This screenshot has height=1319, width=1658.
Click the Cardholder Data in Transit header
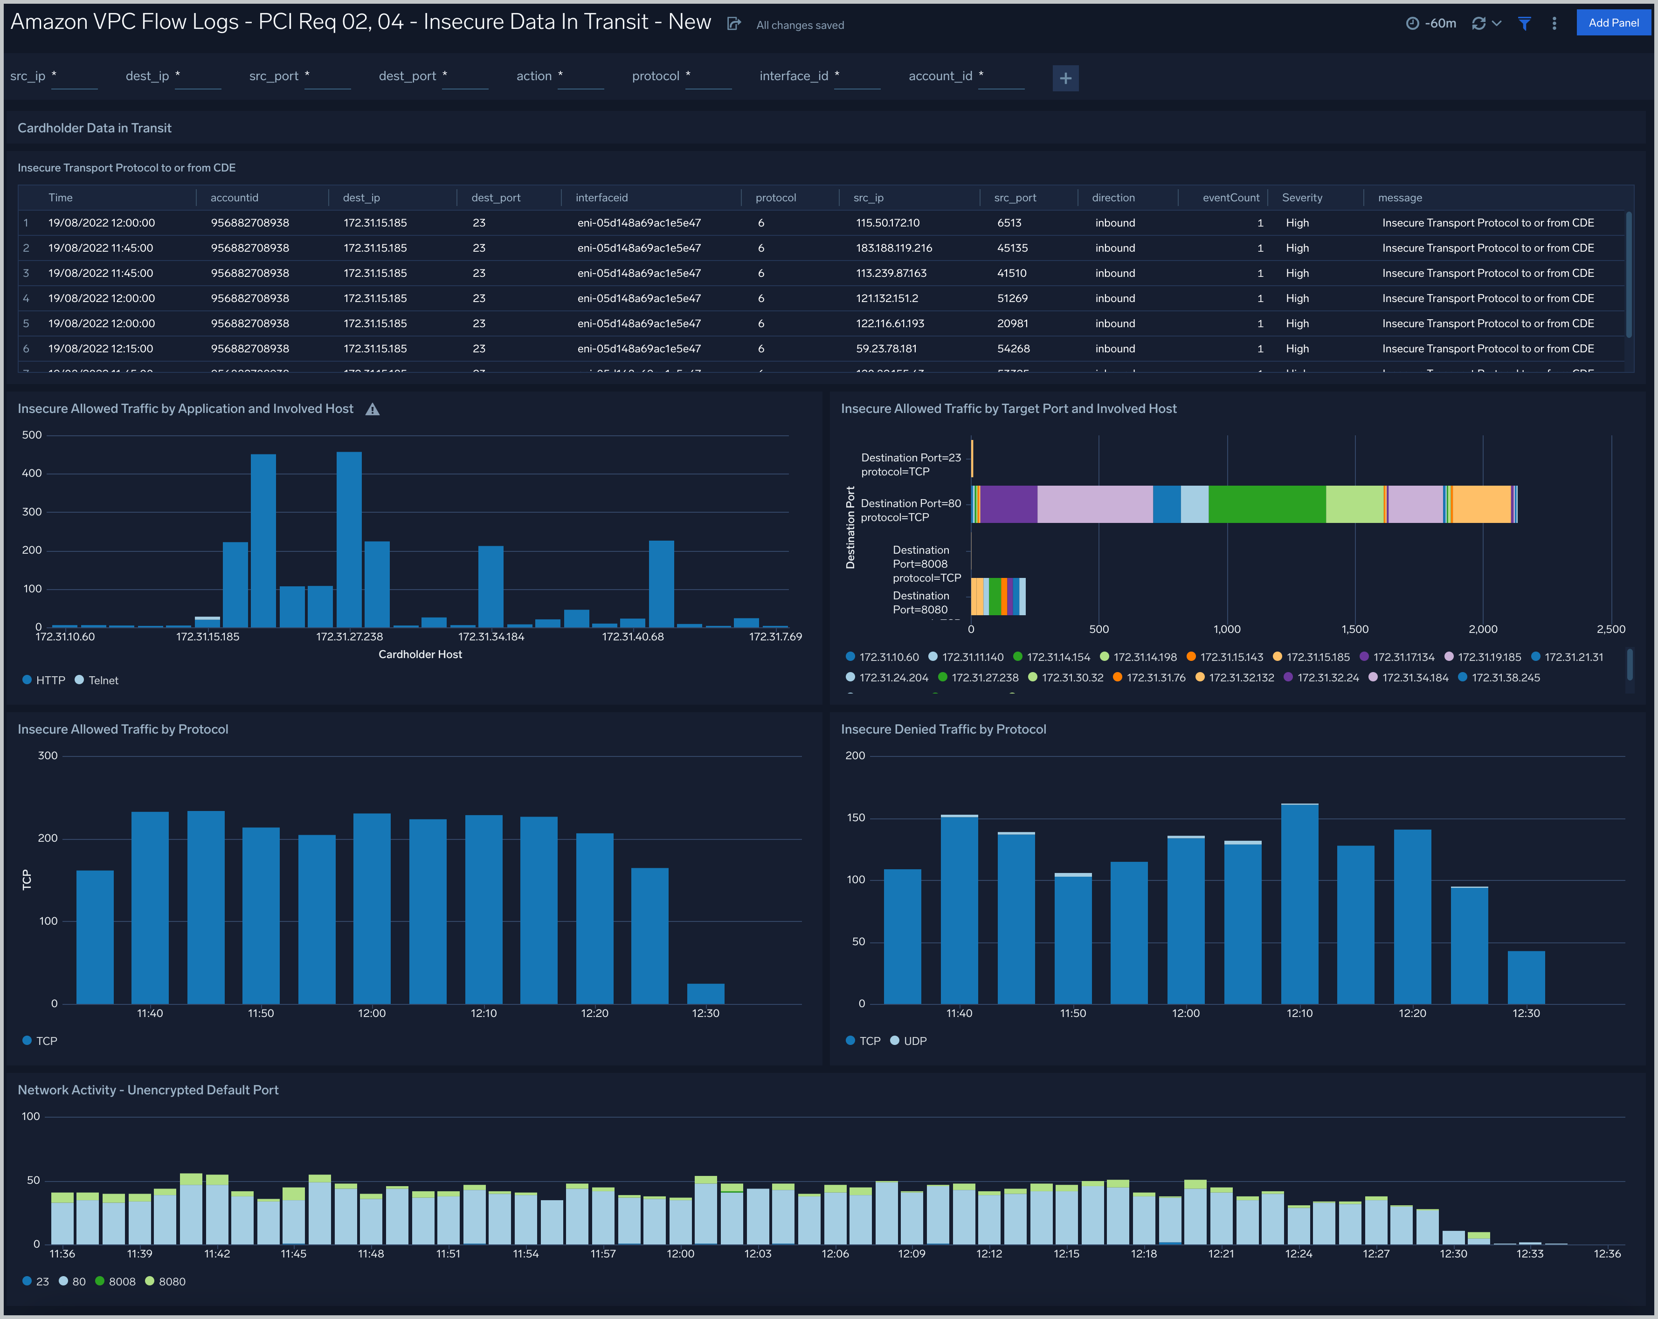click(94, 128)
